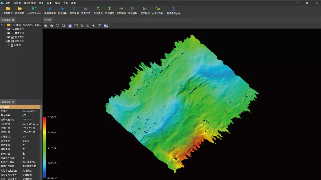The height and width of the screenshot is (180, 321).
Task: Select the 属性视图 tab label
Action: pos(6,102)
